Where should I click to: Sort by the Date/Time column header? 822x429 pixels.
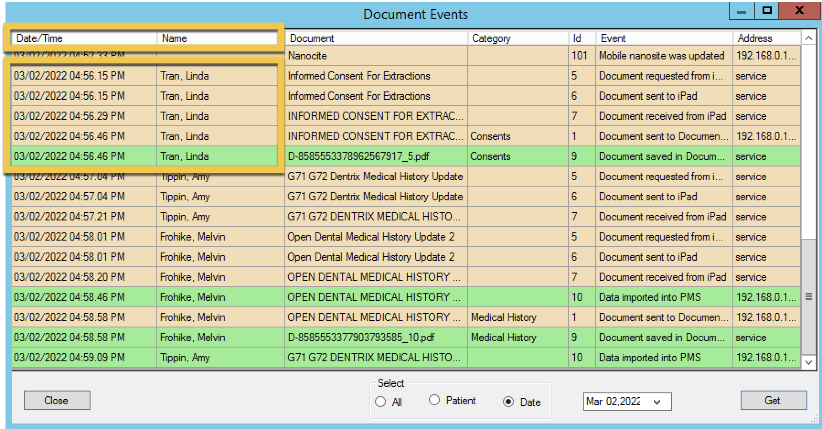point(84,38)
